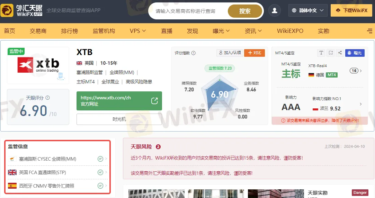The width and height of the screenshot is (375, 198).
Task: Click the 6.90 center of radar chart
Action: [x=220, y=94]
